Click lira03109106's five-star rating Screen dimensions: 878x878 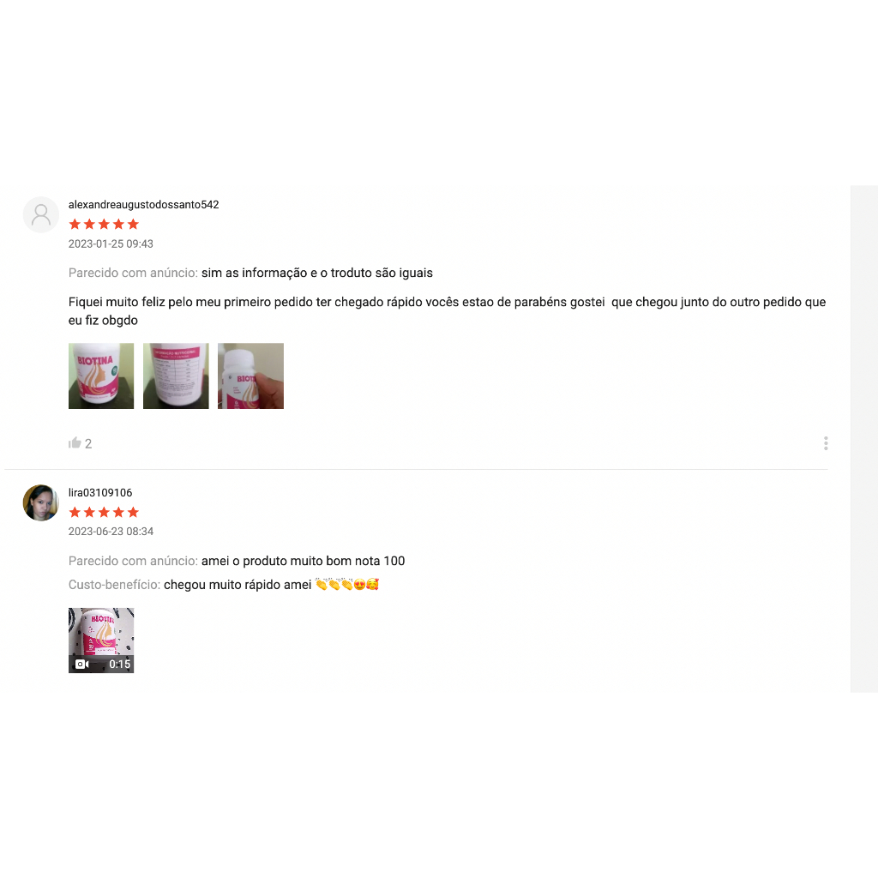(104, 512)
